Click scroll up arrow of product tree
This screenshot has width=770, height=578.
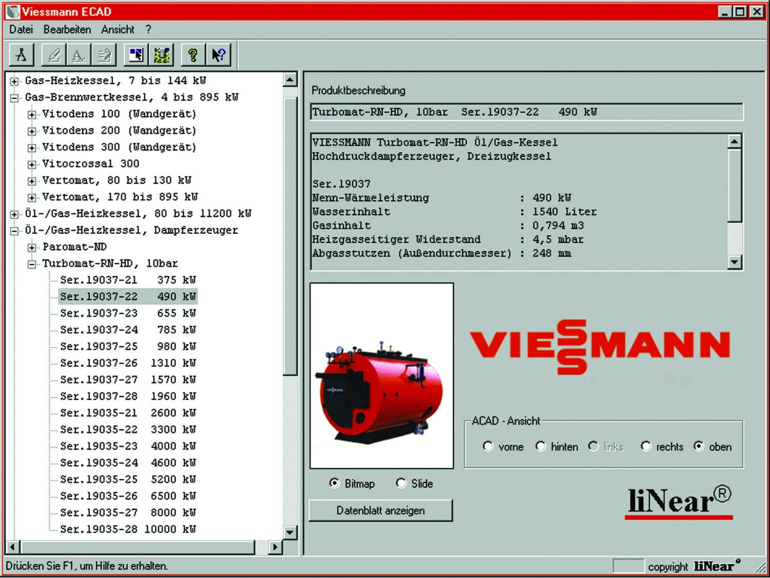pos(290,79)
